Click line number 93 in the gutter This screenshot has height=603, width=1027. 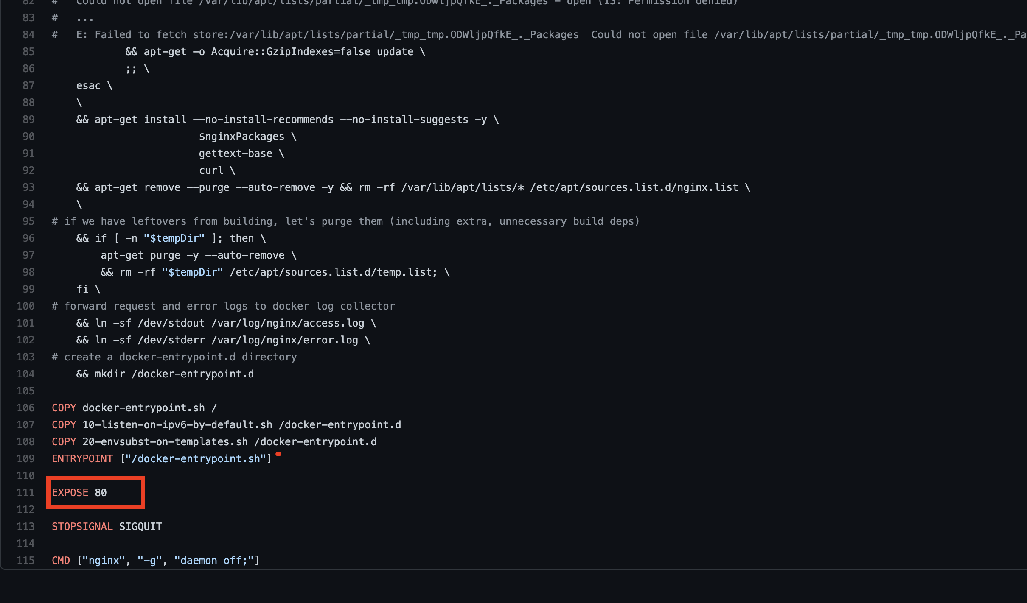[x=28, y=187]
